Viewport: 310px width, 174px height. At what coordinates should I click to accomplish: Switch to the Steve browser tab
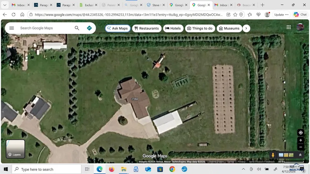[156, 5]
